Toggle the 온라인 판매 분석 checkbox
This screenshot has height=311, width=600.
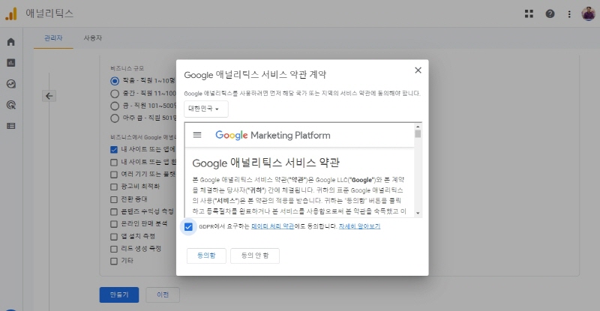[x=114, y=224]
